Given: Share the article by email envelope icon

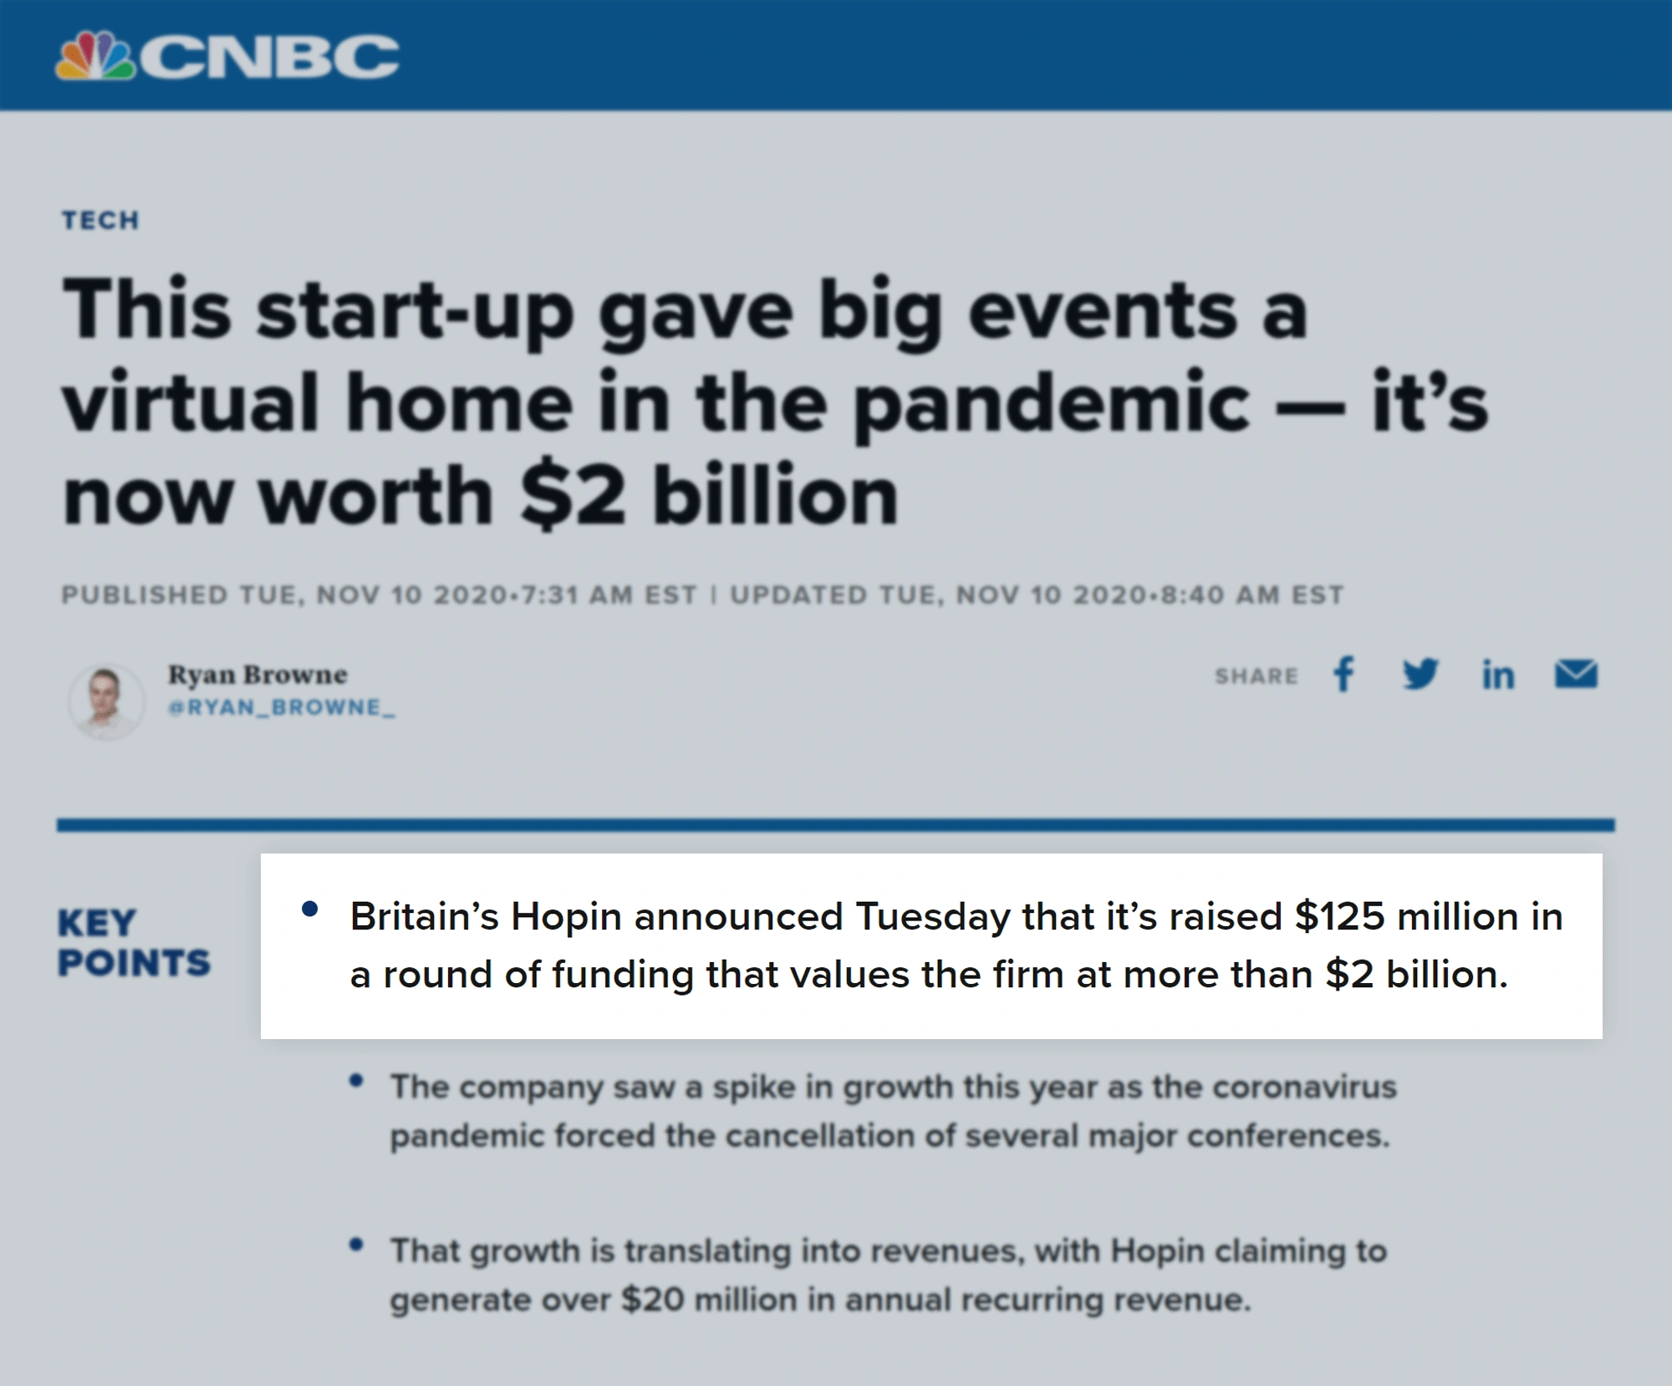Looking at the screenshot, I should [1576, 674].
